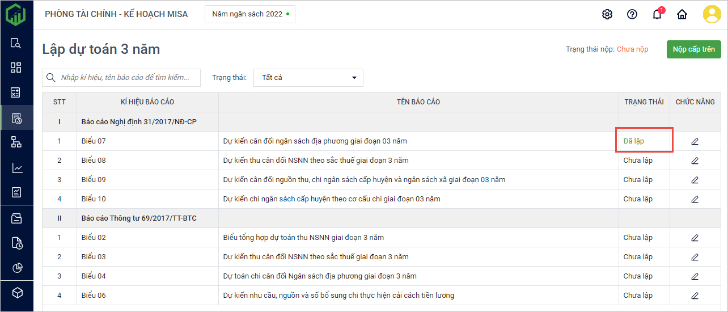Edit Biểu 07 with pencil icon
This screenshot has height=312, width=728.
tap(695, 141)
